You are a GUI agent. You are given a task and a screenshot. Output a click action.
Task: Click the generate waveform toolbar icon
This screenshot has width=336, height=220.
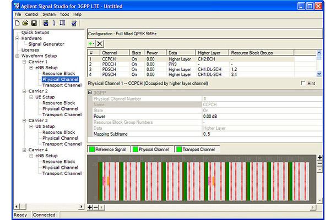(x=45, y=23)
